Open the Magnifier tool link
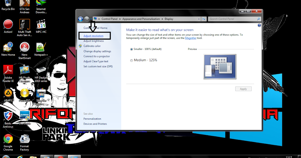 tap(191, 38)
